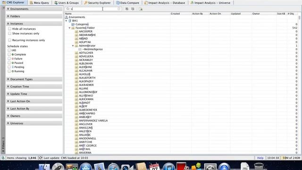Open Calendar from the Dock
This screenshot has width=302, height=170.
tap(155, 167)
